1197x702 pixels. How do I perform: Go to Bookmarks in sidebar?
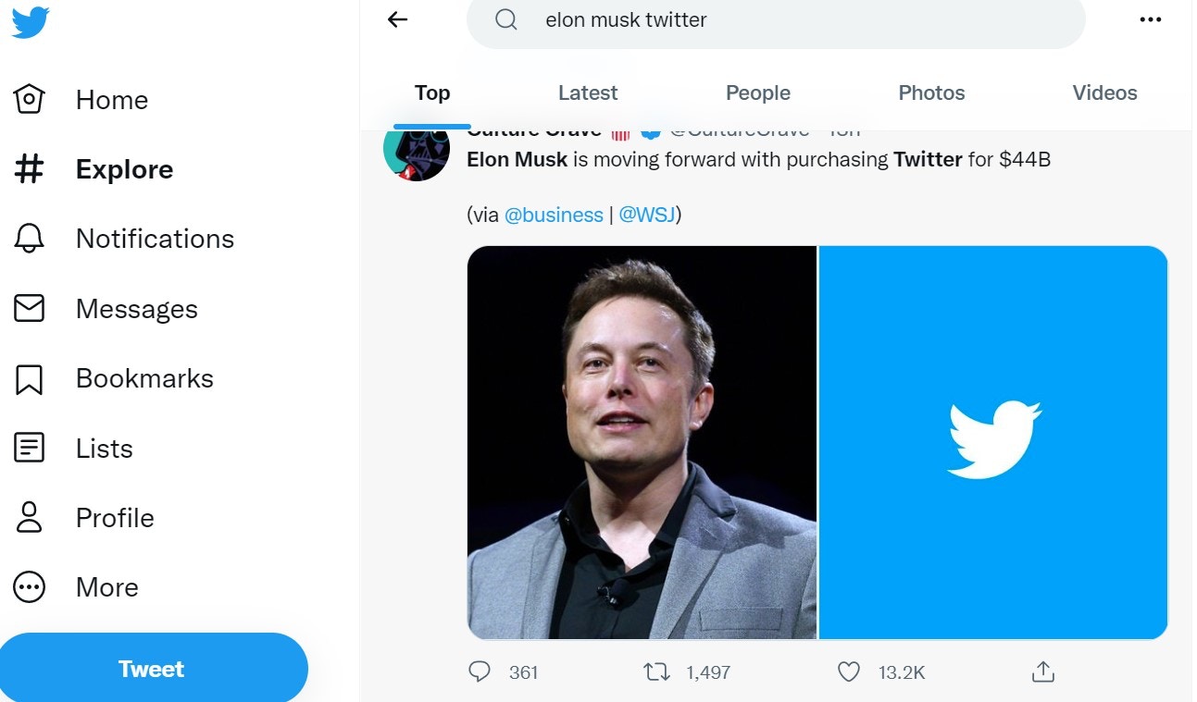[113, 378]
